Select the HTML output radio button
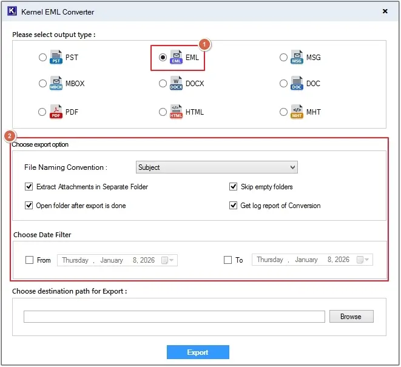Viewport: 401px width, 367px height. point(163,112)
